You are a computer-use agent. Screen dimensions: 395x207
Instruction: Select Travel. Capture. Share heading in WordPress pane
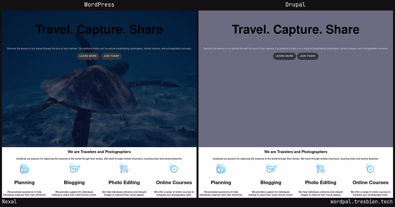pos(99,30)
